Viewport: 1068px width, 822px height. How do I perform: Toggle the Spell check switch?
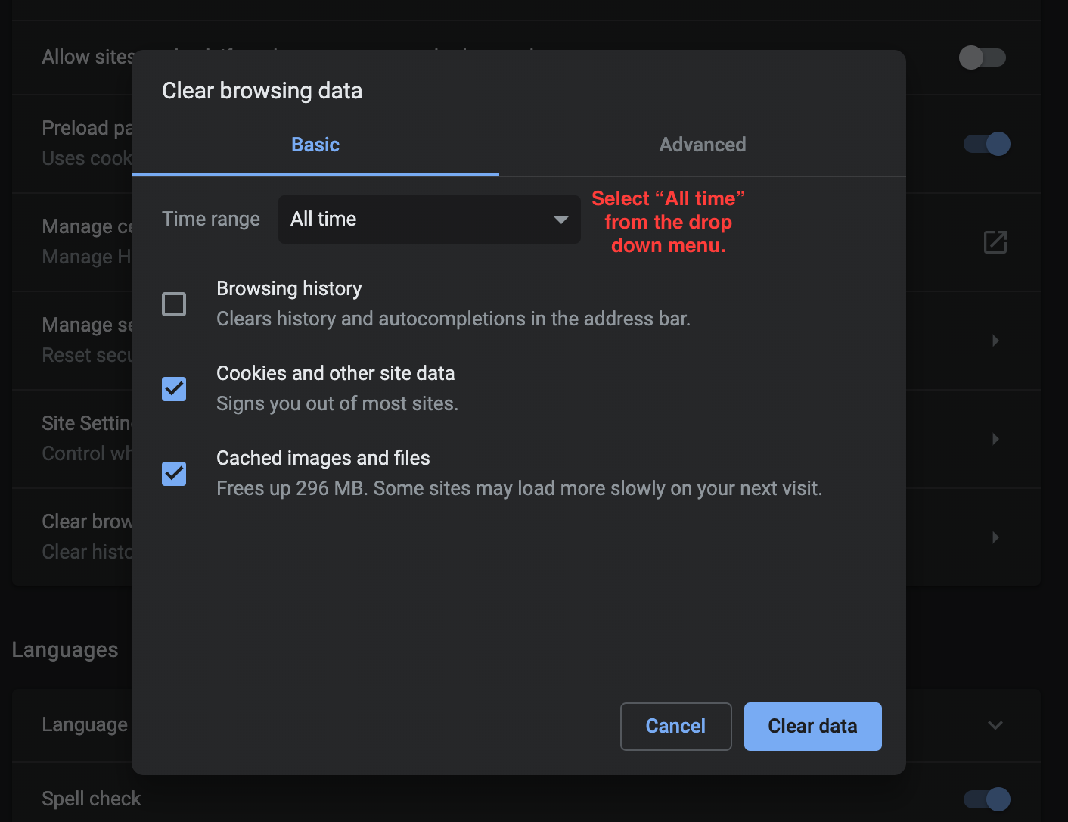[986, 799]
